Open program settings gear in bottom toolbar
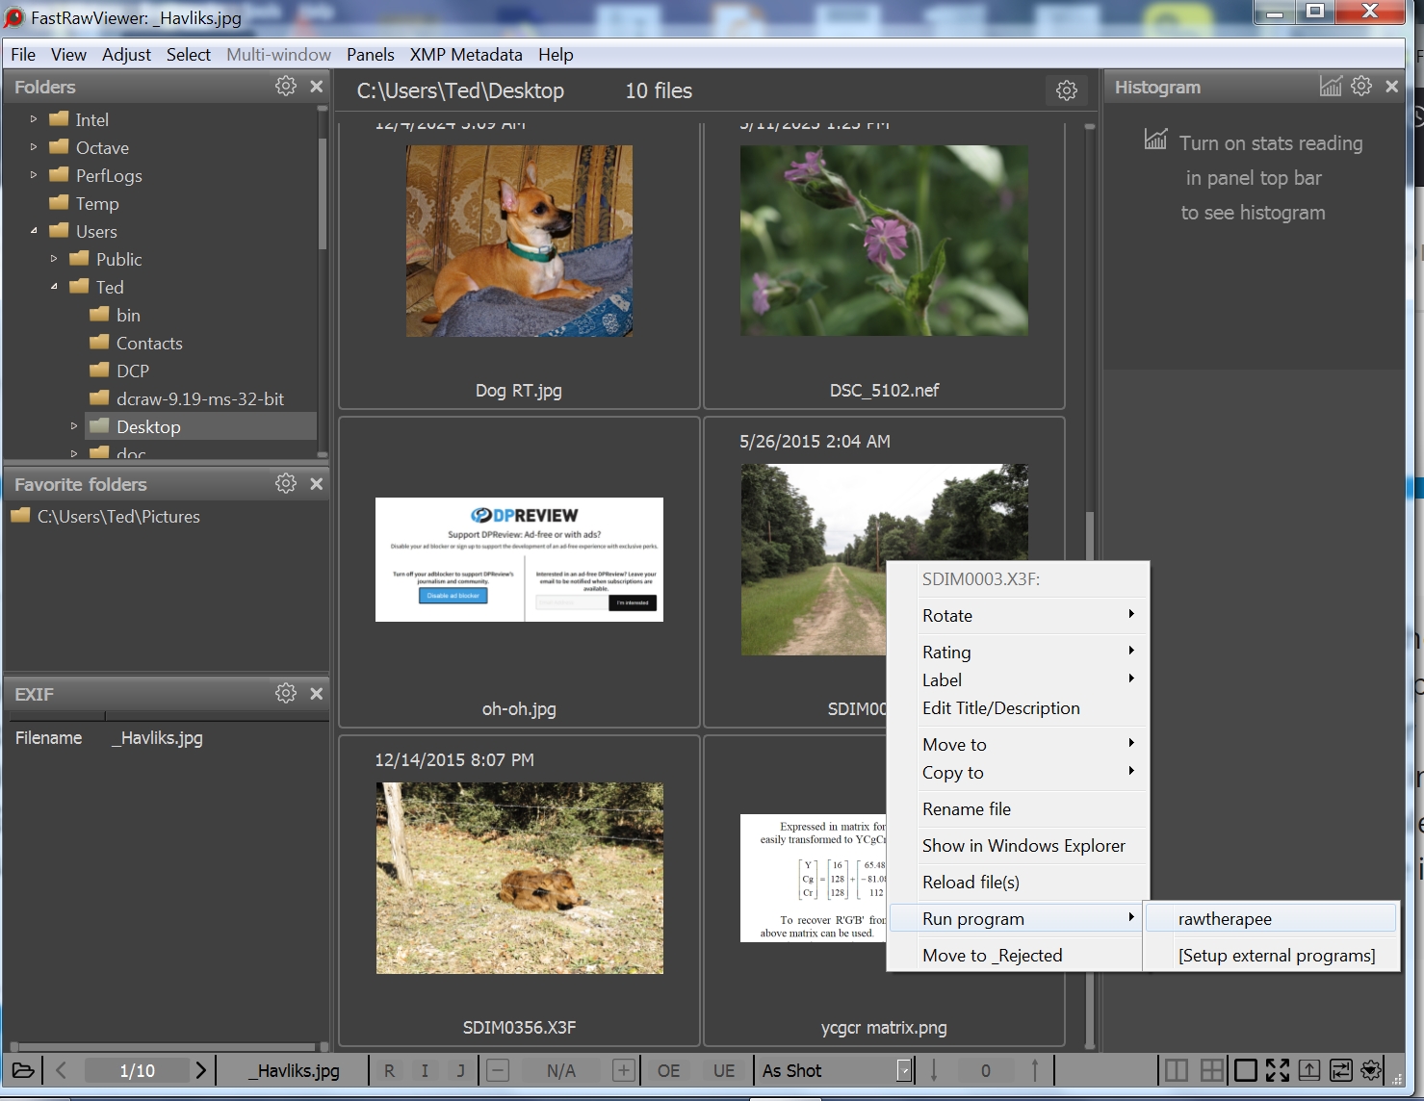This screenshot has height=1101, width=1424. [x=1371, y=1070]
